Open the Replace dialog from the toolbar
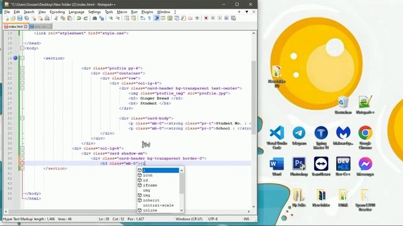The image size is (403, 226). click(101, 18)
